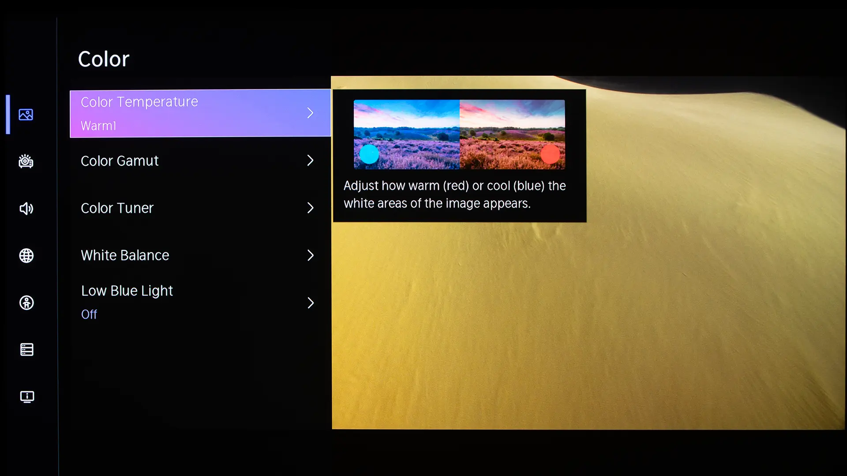Image resolution: width=847 pixels, height=476 pixels.
Task: Select the AI picture mode icon
Action: pyautogui.click(x=26, y=161)
